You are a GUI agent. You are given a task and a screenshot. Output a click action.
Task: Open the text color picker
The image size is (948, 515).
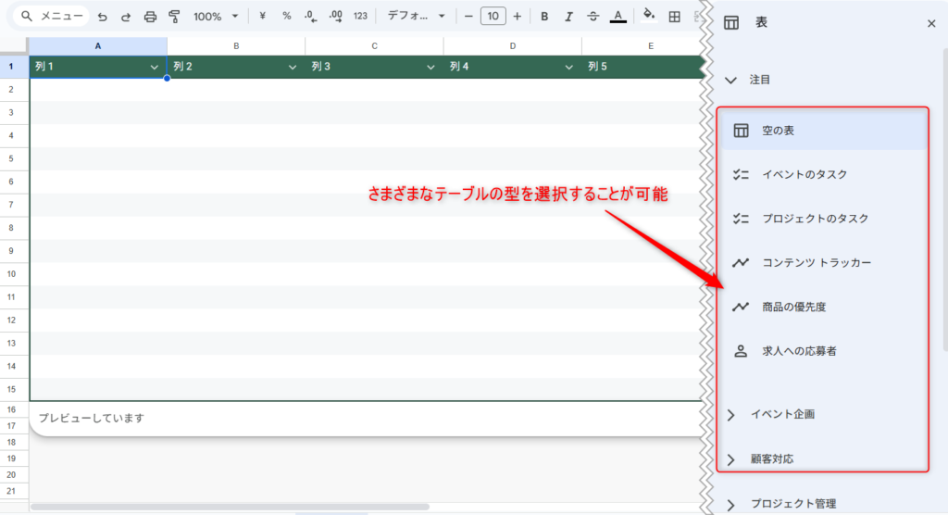(x=617, y=17)
